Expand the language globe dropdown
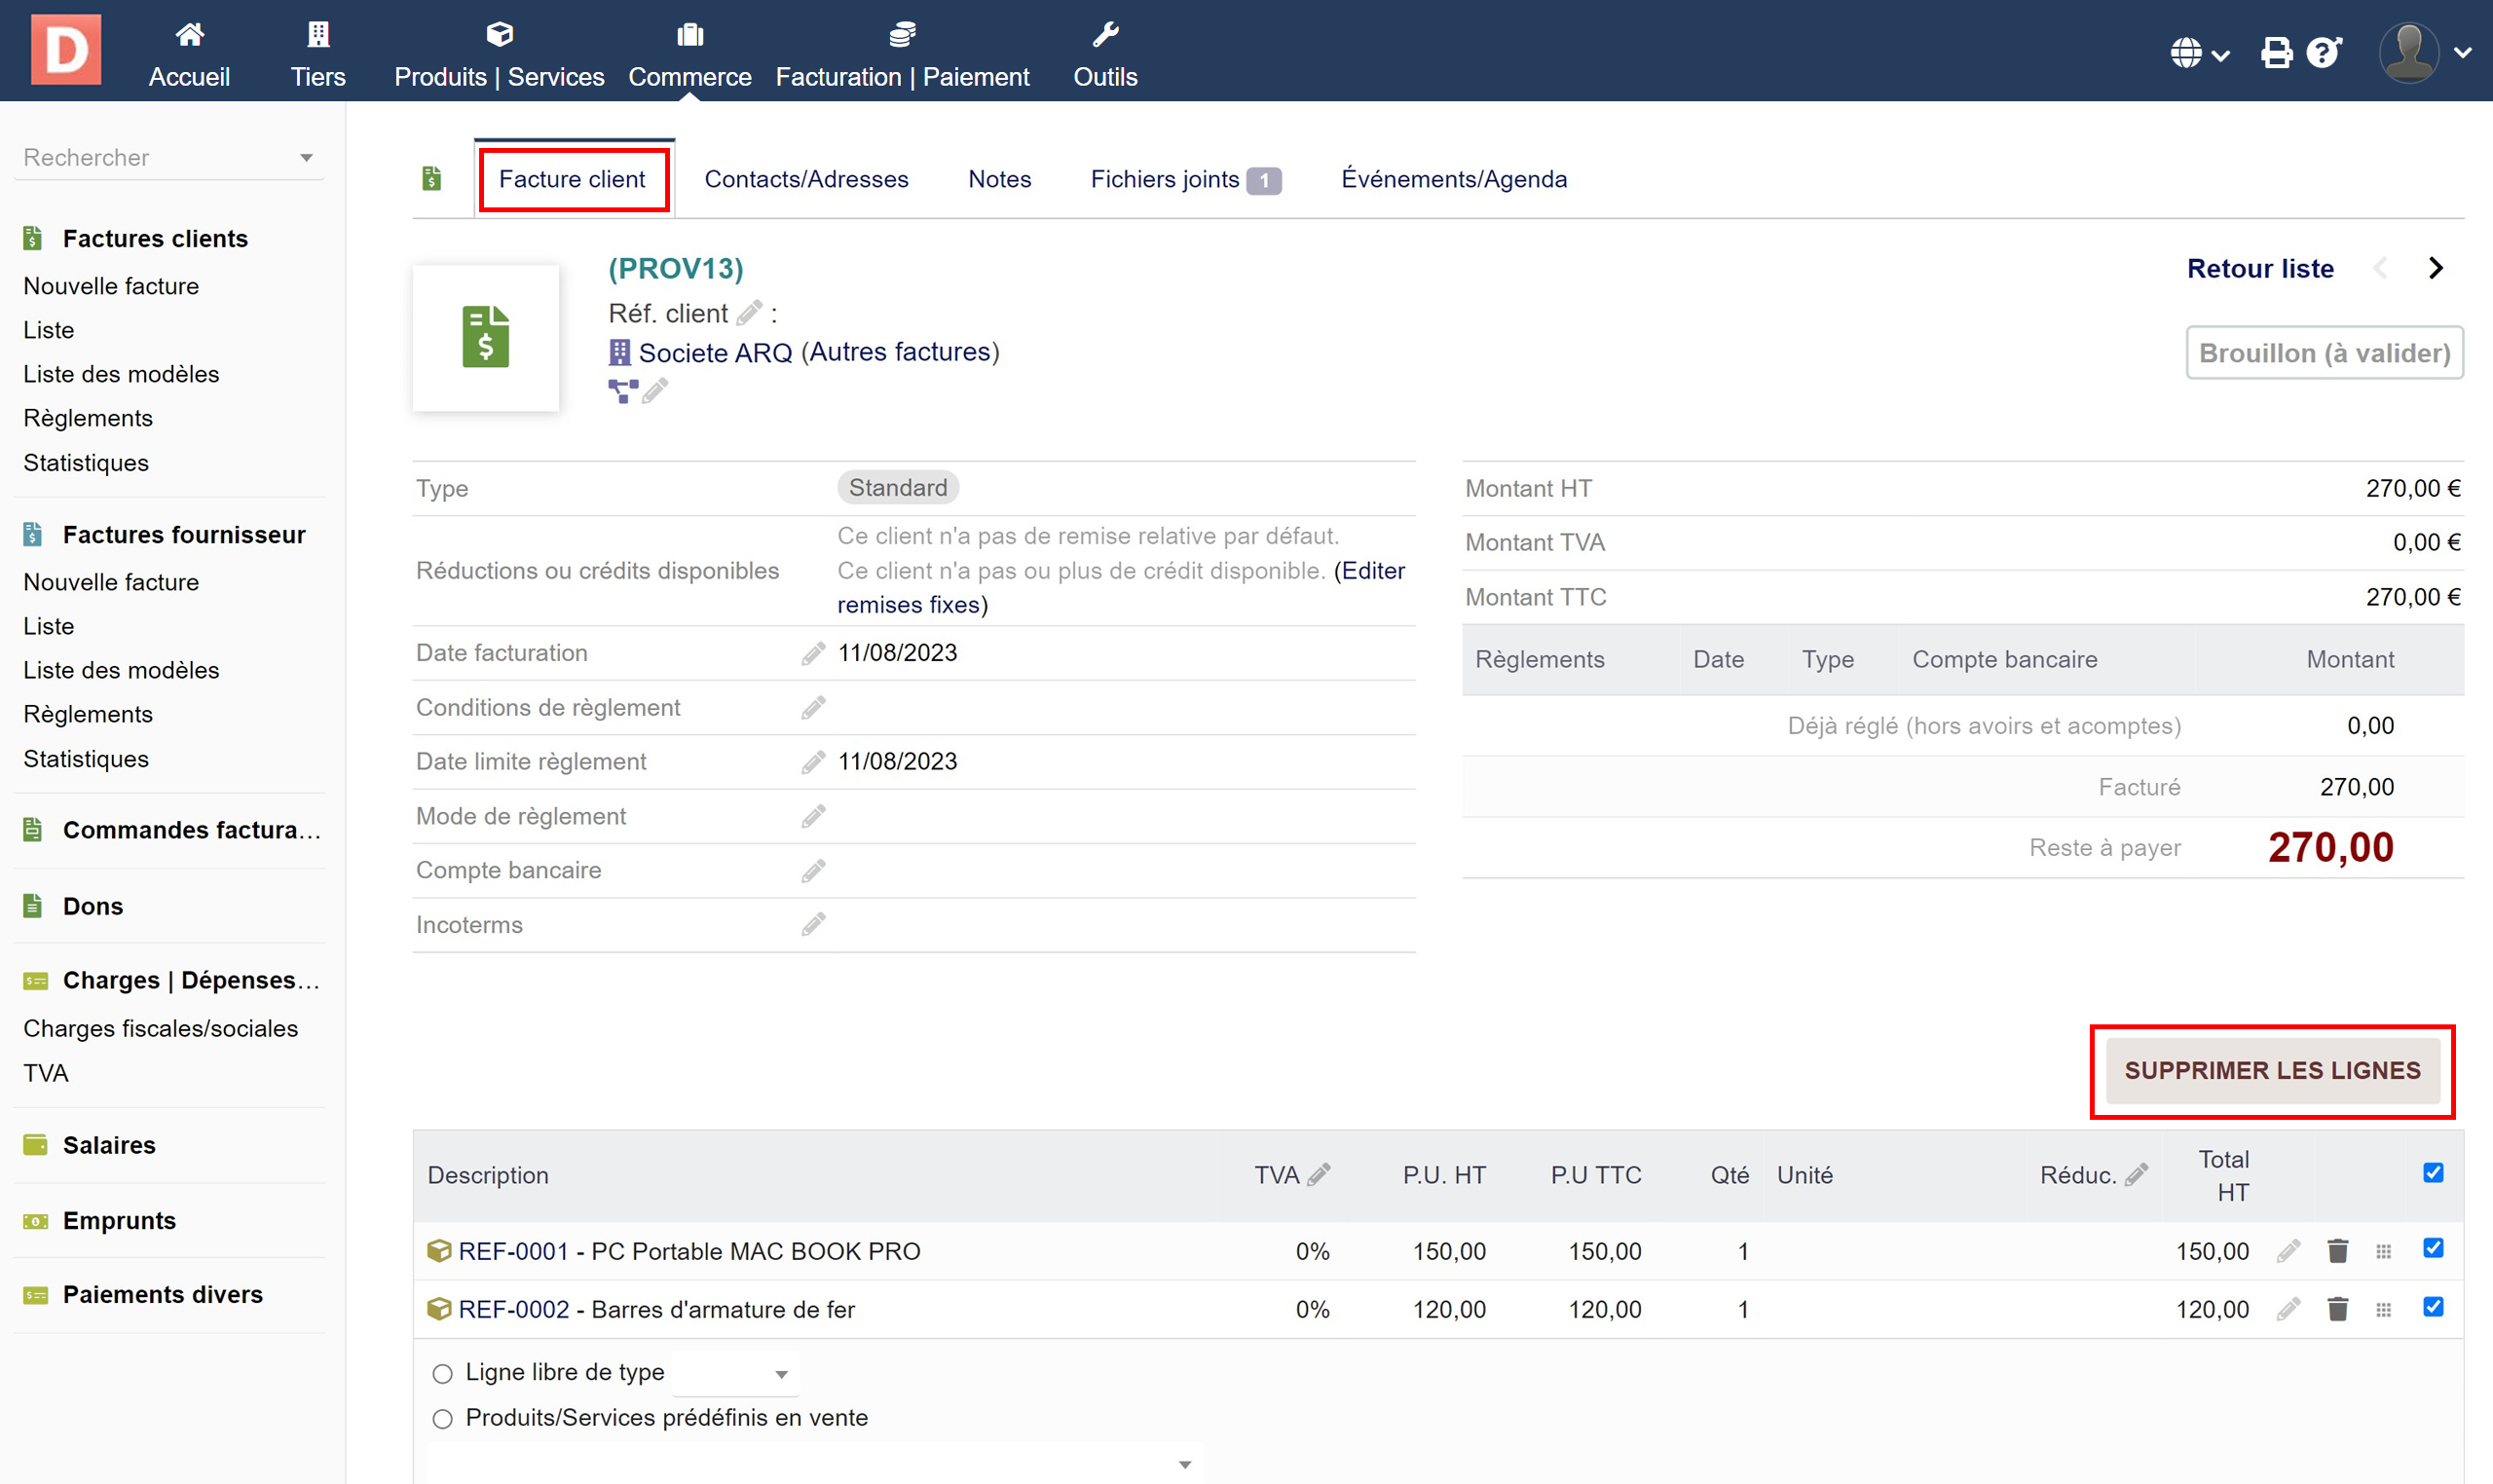 pos(2199,52)
